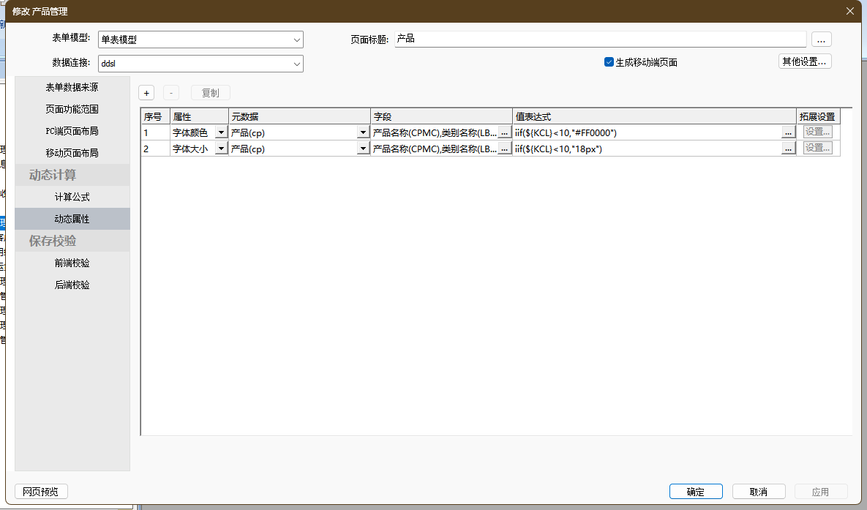The height and width of the screenshot is (510, 867).
Task: Click the 确定 button
Action: tap(695, 492)
